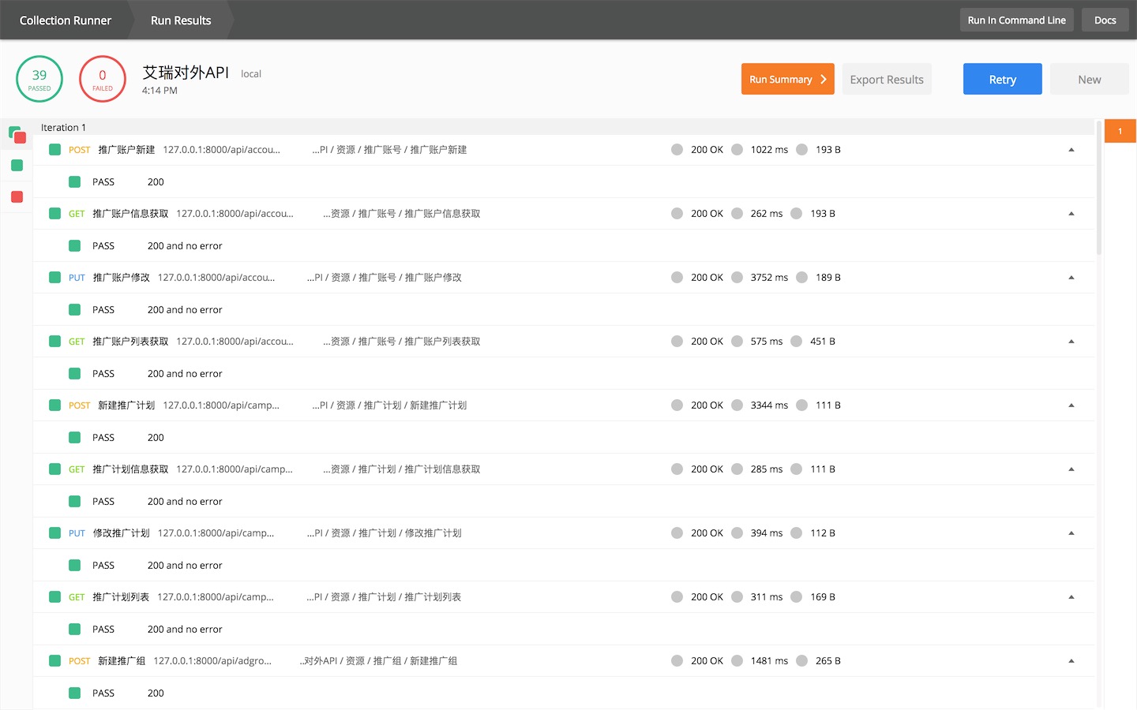This screenshot has width=1137, height=710.
Task: Go to the Collection Runner breadcrumb tab
Action: tap(66, 21)
